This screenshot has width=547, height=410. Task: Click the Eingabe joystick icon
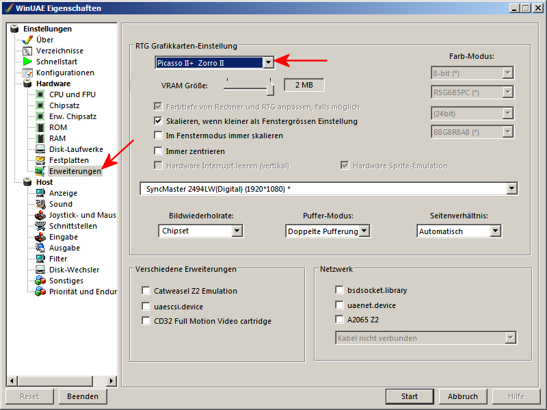[40, 237]
